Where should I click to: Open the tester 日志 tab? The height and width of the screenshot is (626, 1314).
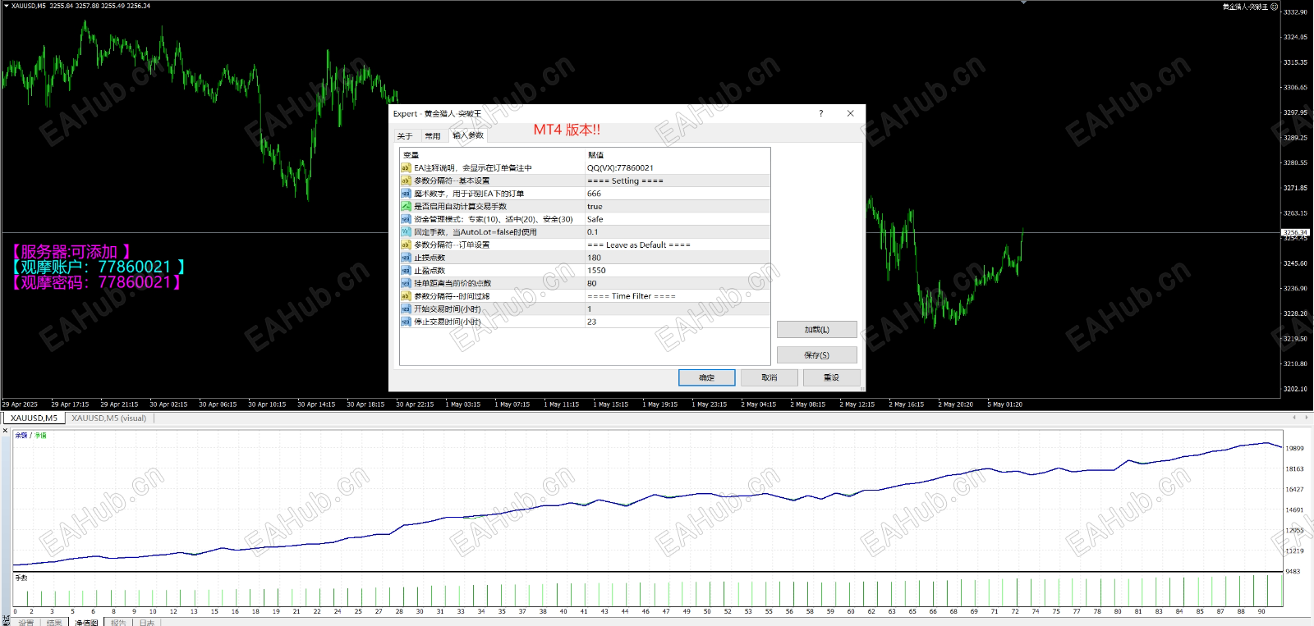[146, 622]
